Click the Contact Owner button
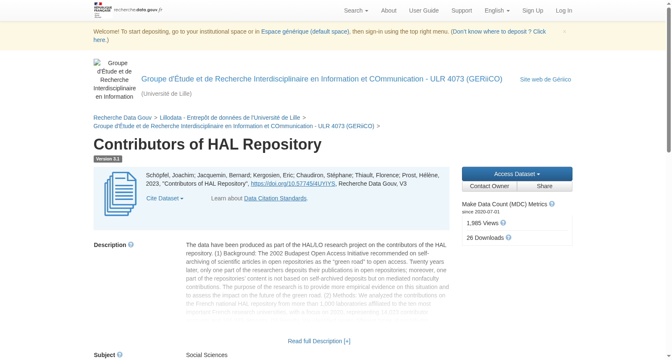The width and height of the screenshot is (672, 360). click(x=489, y=186)
